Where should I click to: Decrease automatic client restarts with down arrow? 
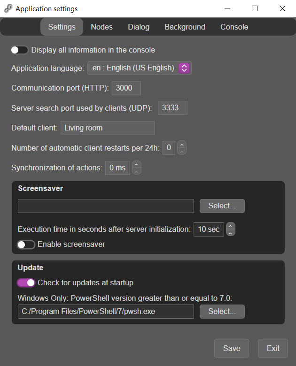tap(182, 151)
